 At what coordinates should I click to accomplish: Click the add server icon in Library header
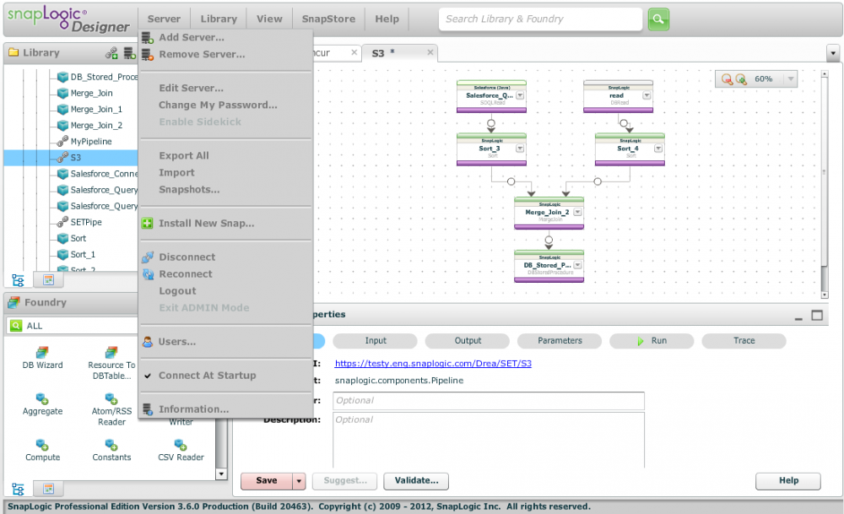coord(129,52)
